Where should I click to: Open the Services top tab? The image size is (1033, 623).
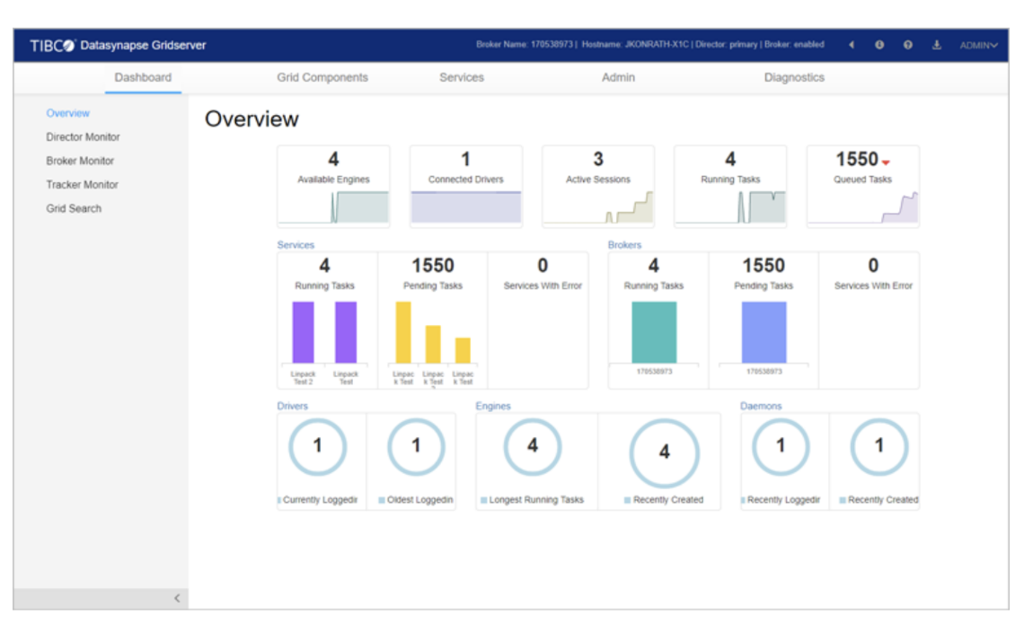coord(462,78)
